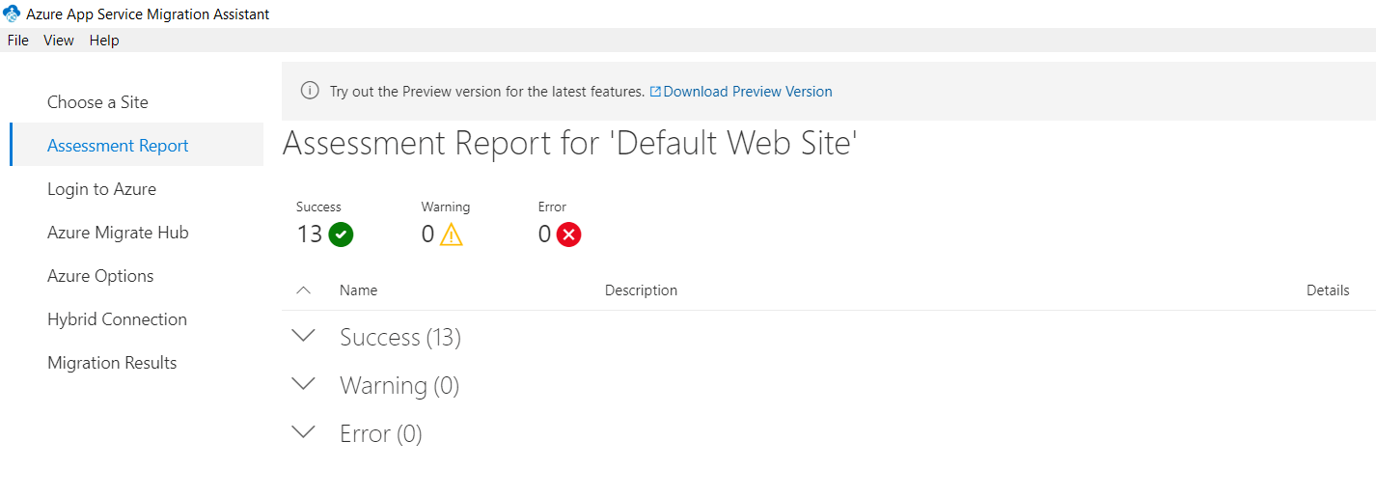Click the external-link icon beside Download Preview Version
The width and height of the screenshot is (1376, 497).
point(655,92)
